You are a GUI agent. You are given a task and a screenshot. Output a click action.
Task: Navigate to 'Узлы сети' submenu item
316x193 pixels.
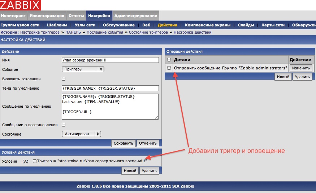tap(85, 25)
